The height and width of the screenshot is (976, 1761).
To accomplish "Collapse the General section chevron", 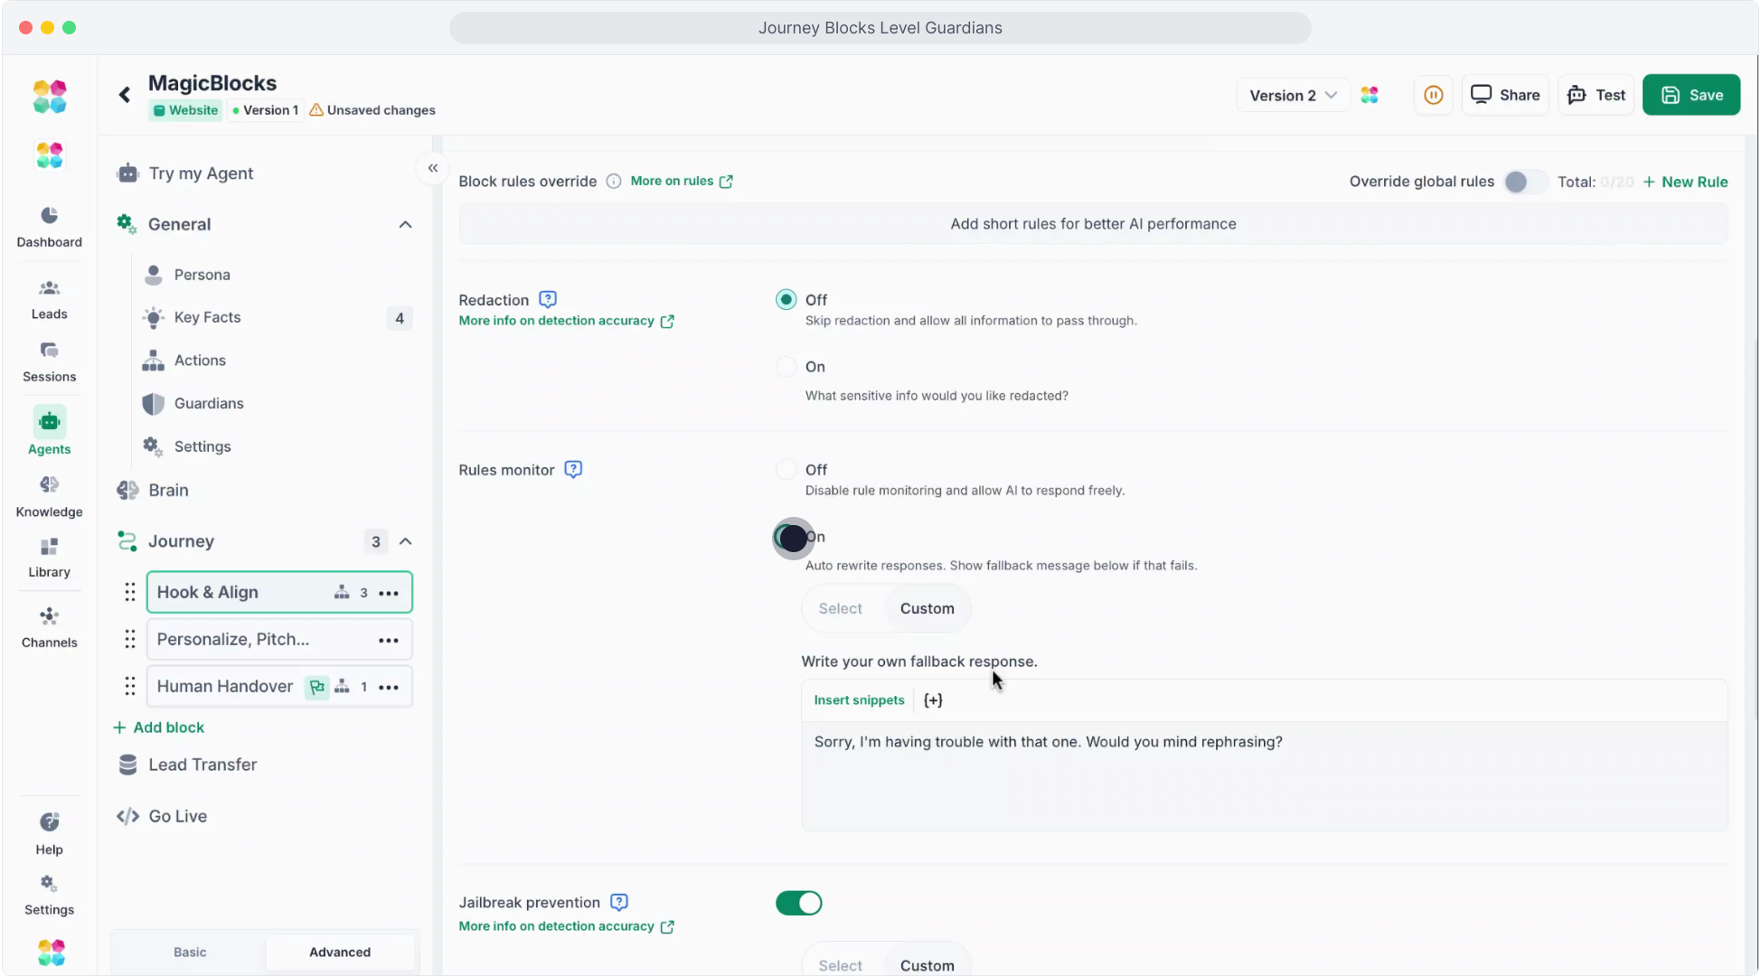I will pyautogui.click(x=405, y=224).
